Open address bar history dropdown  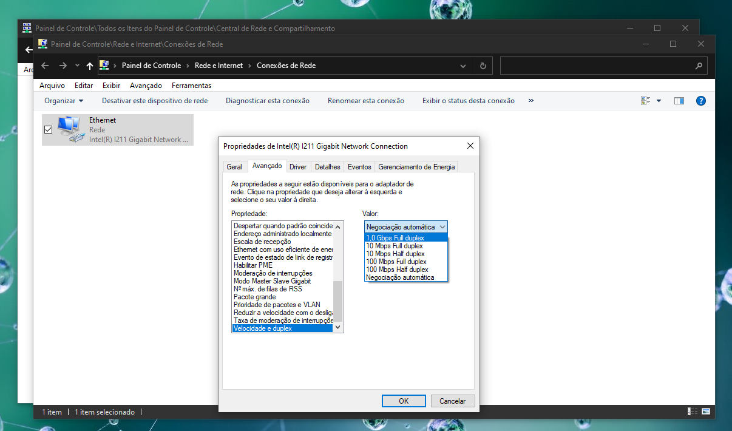tap(463, 66)
